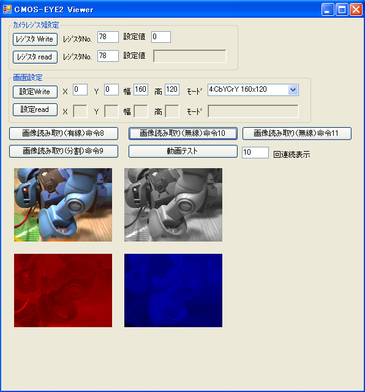Click the 高 height field showing 120
The image size is (365, 392).
(x=172, y=89)
